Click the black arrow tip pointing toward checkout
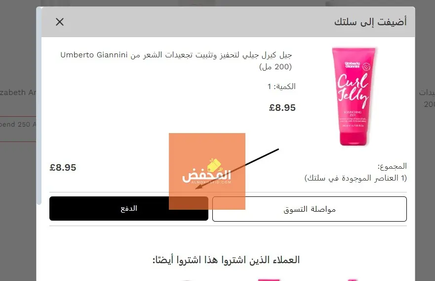The image size is (435, 281). tap(197, 188)
